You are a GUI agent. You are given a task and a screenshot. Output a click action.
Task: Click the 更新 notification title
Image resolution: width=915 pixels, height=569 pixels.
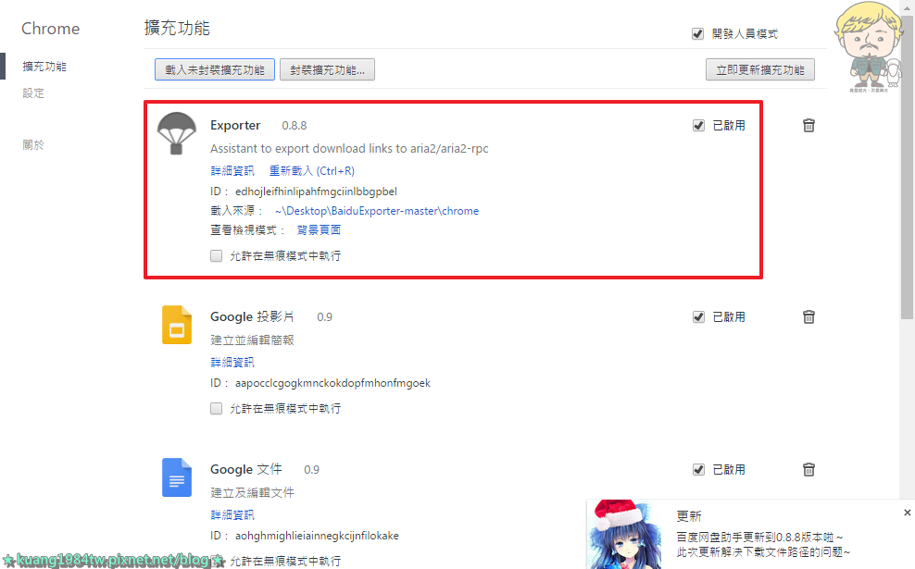[689, 516]
